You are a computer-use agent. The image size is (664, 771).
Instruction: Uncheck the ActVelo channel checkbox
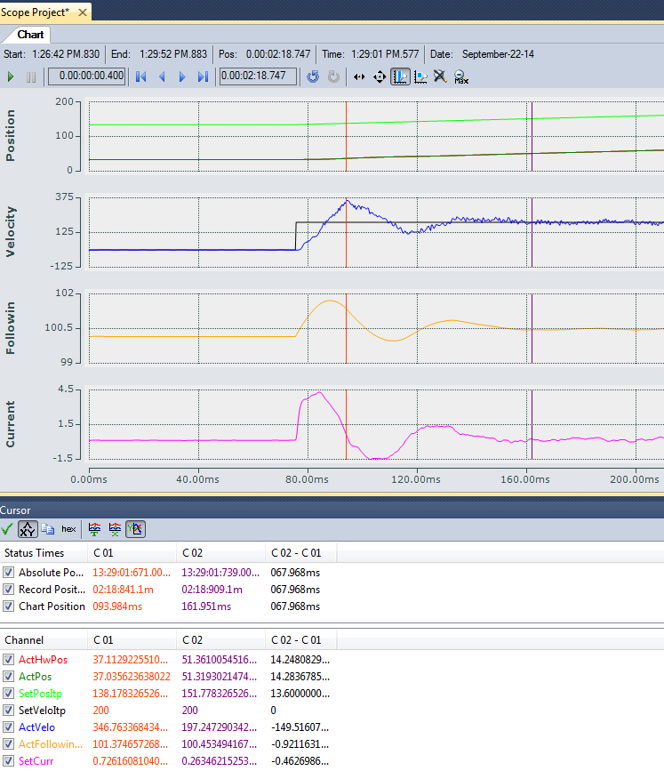click(x=8, y=727)
